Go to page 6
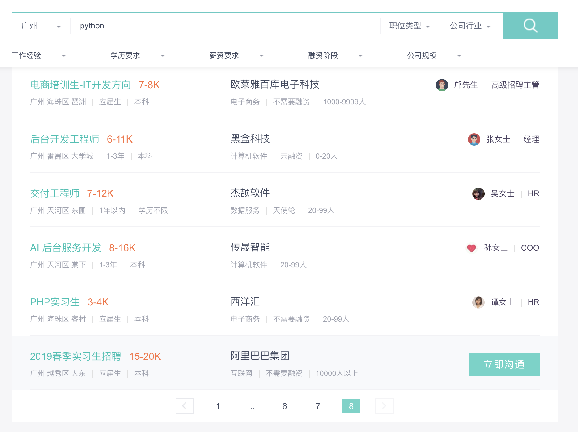This screenshot has width=578, height=432. coord(285,406)
